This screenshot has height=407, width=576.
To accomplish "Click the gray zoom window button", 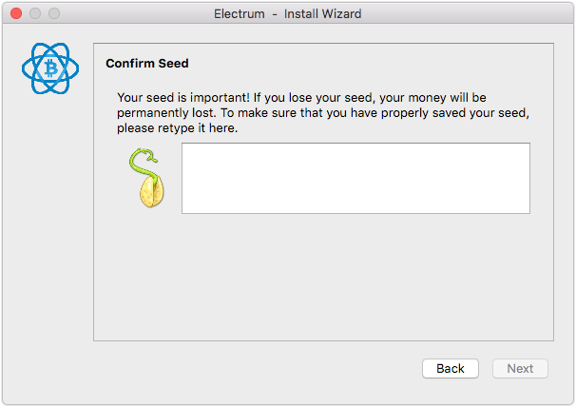I will coord(54,13).
